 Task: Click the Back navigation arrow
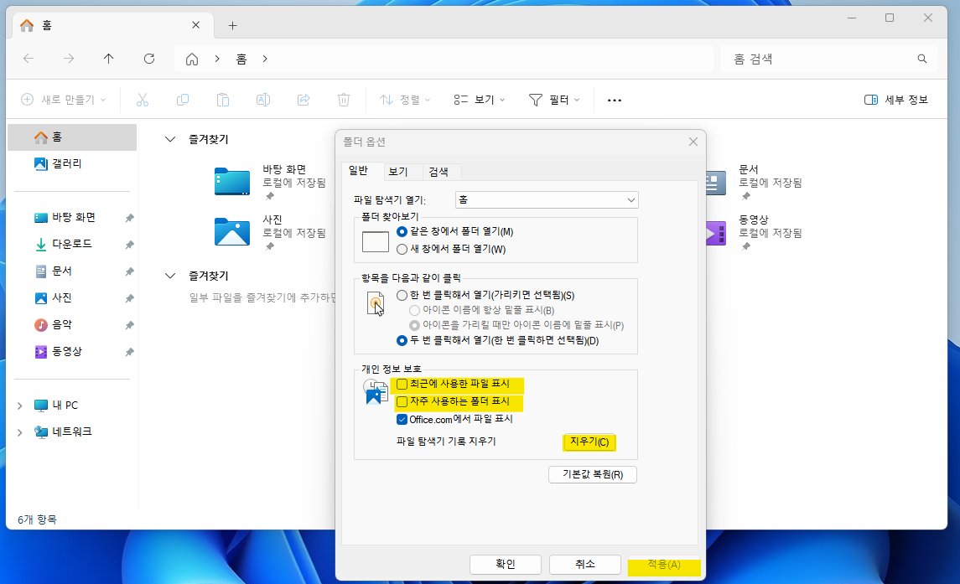(x=29, y=59)
